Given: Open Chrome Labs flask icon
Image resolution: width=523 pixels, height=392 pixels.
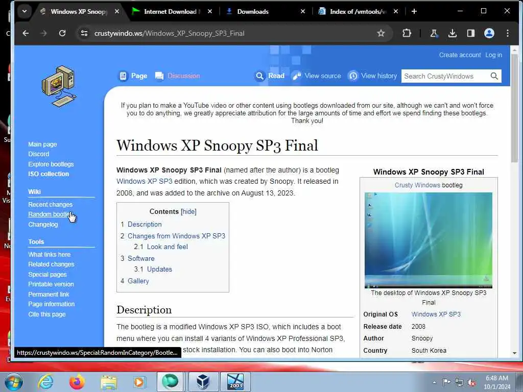Looking at the screenshot, I should tap(434, 33).
